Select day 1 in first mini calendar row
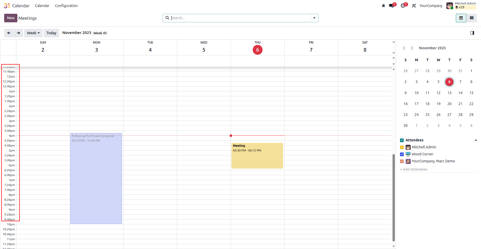The image size is (481, 249). coord(471,71)
